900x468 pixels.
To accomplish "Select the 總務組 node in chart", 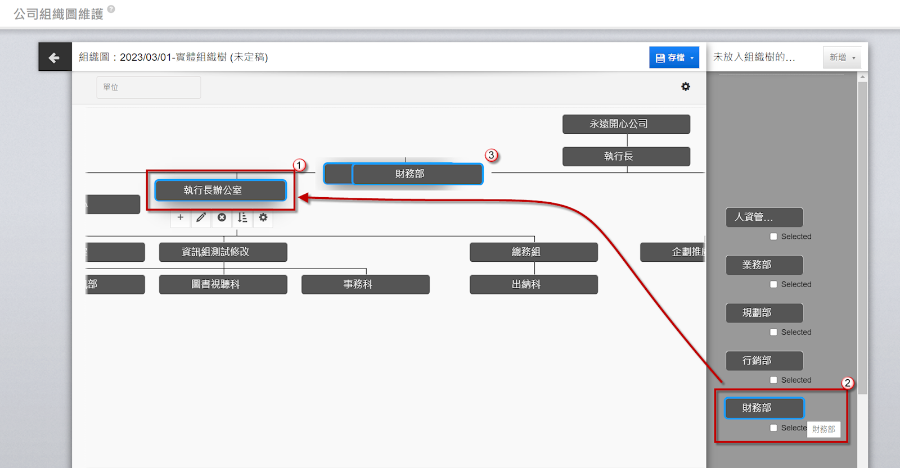I will (x=533, y=252).
